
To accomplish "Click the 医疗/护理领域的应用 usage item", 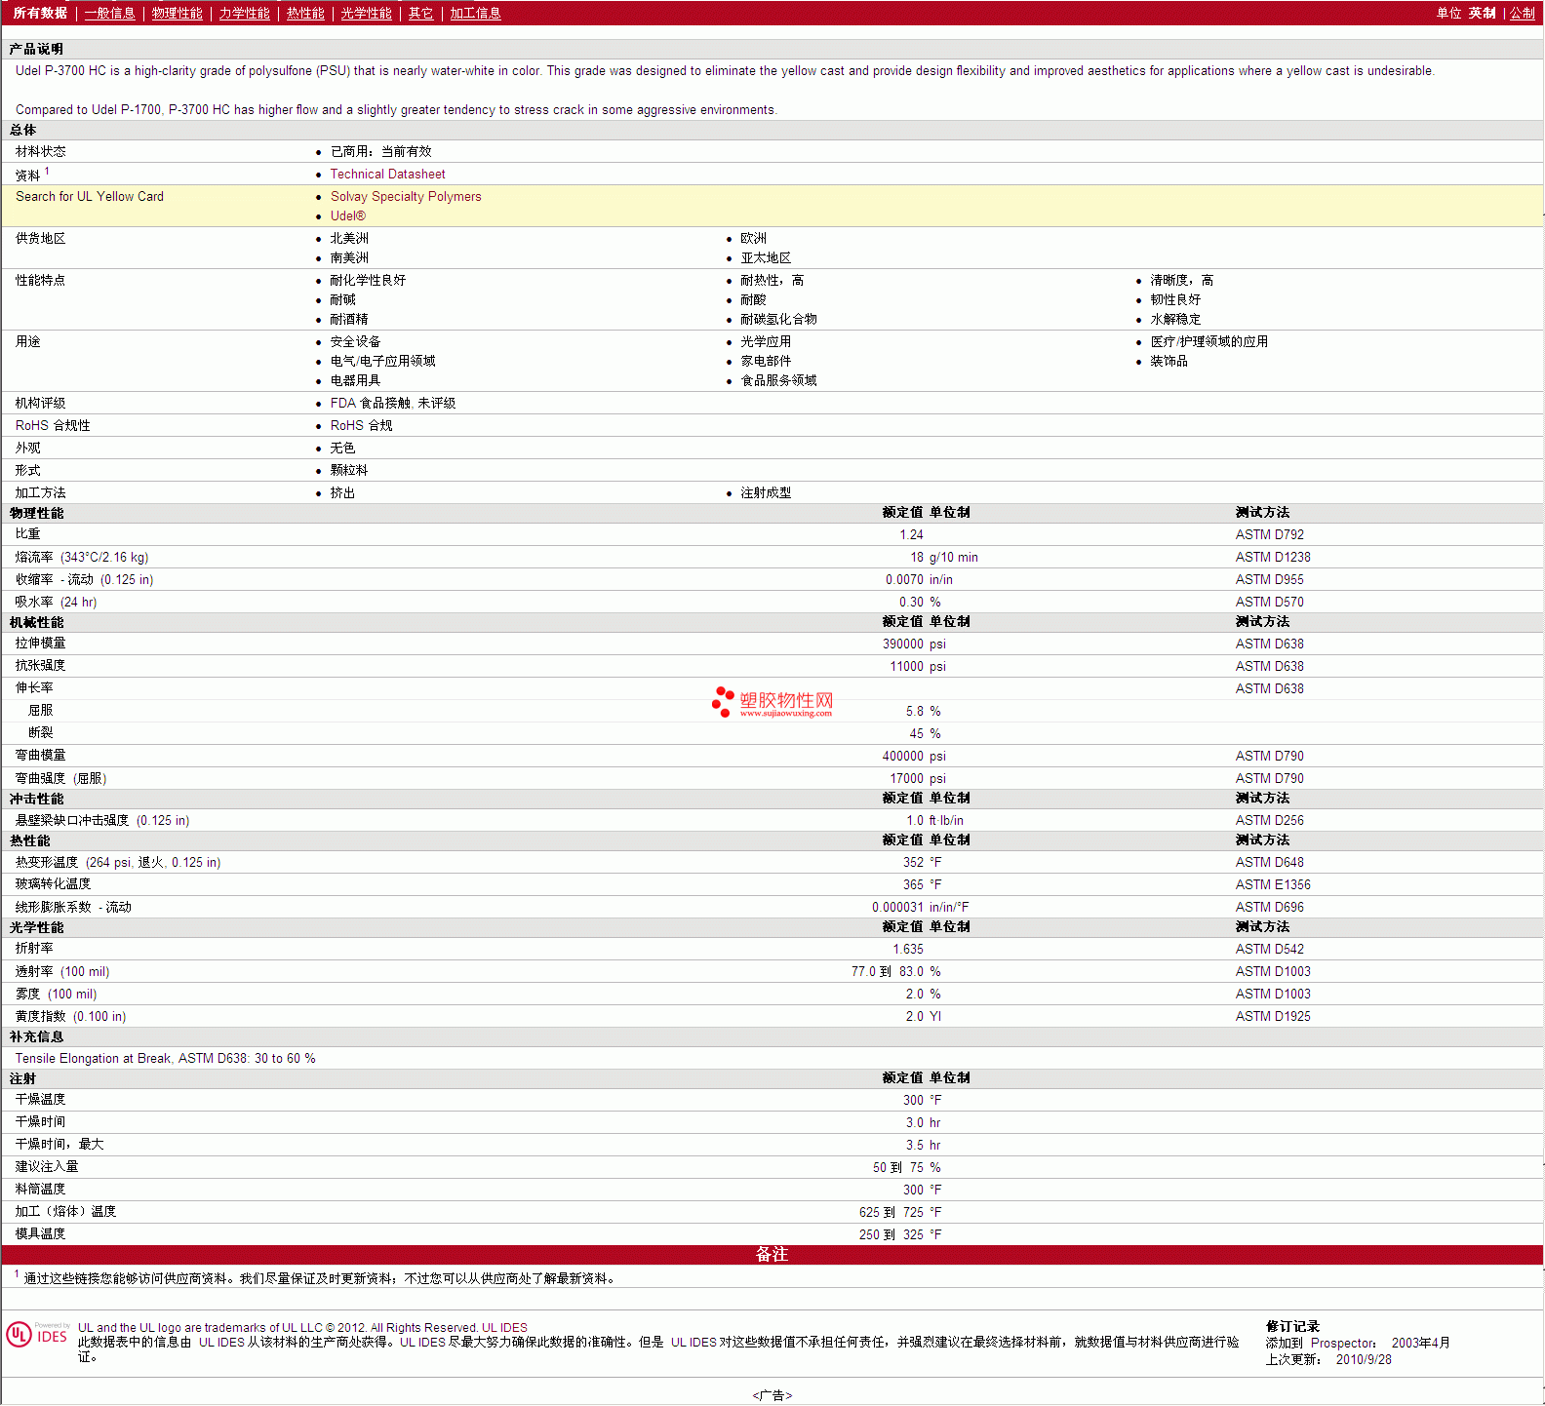I will (x=1208, y=341).
